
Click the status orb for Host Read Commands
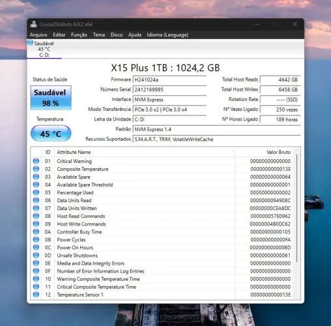click(36, 216)
